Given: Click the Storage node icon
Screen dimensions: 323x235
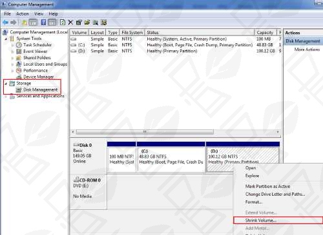Looking at the screenshot, I should click(12, 83).
